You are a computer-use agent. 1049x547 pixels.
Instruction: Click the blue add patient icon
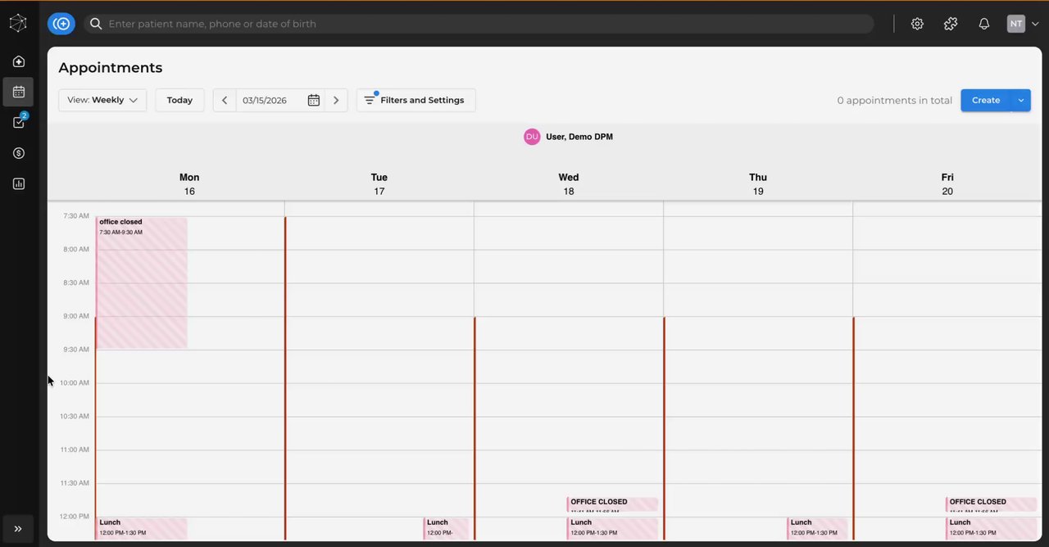61,24
